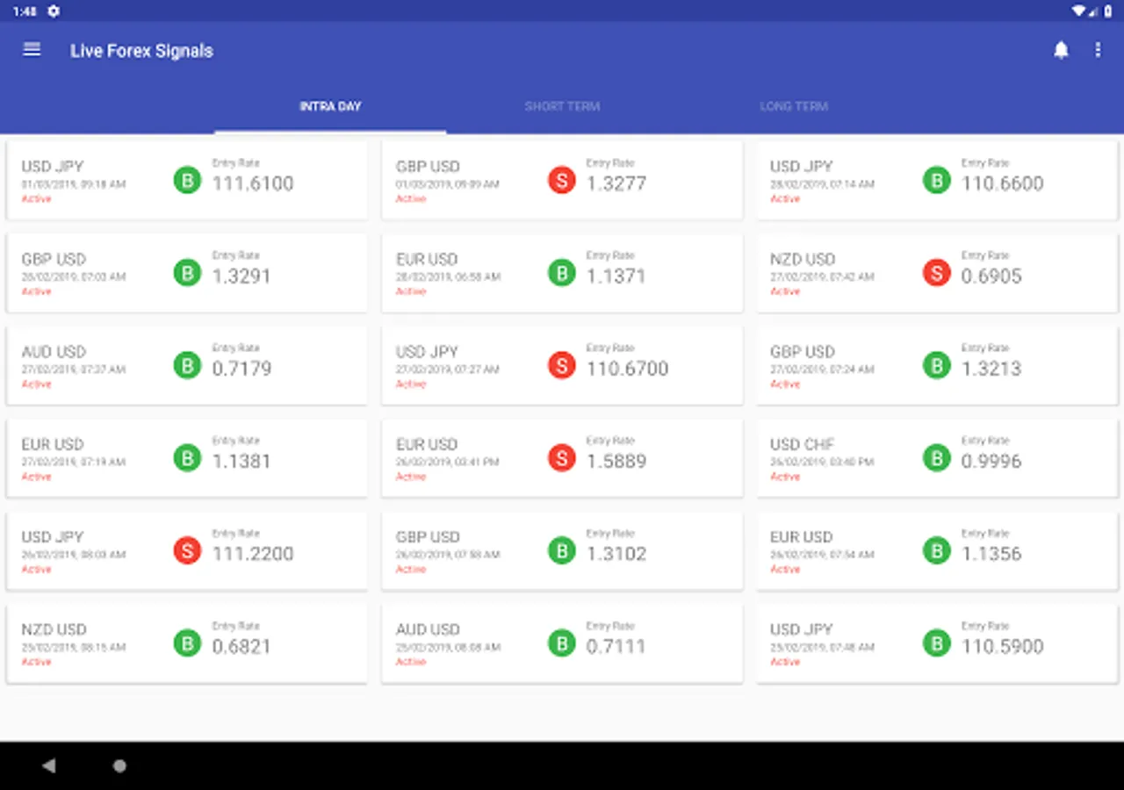Tap the Buy icon for AUD USD 0.7111
This screenshot has height=790, width=1124.
point(562,643)
